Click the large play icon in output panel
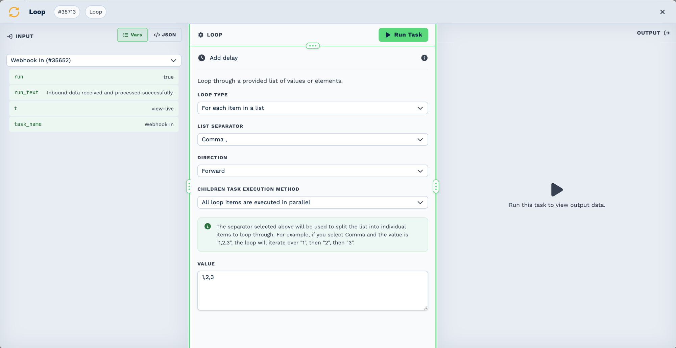Image resolution: width=676 pixels, height=348 pixels. point(557,190)
